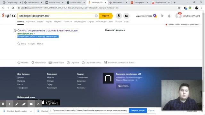Open the Синум: современные строительные технологии result
Viewport: 205px width, 115px height.
pyautogui.click(x=48, y=30)
